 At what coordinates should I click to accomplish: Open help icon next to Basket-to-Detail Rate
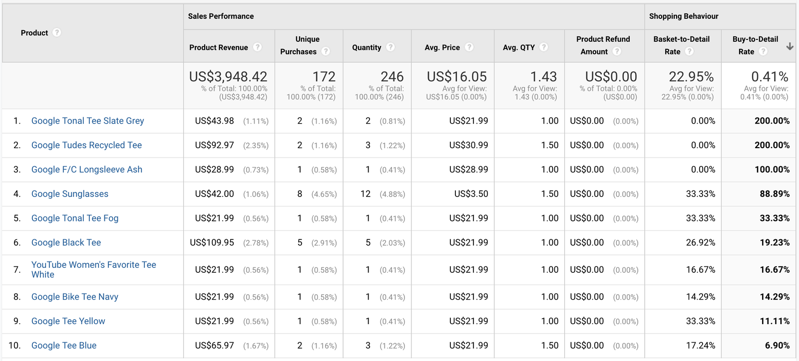(689, 51)
